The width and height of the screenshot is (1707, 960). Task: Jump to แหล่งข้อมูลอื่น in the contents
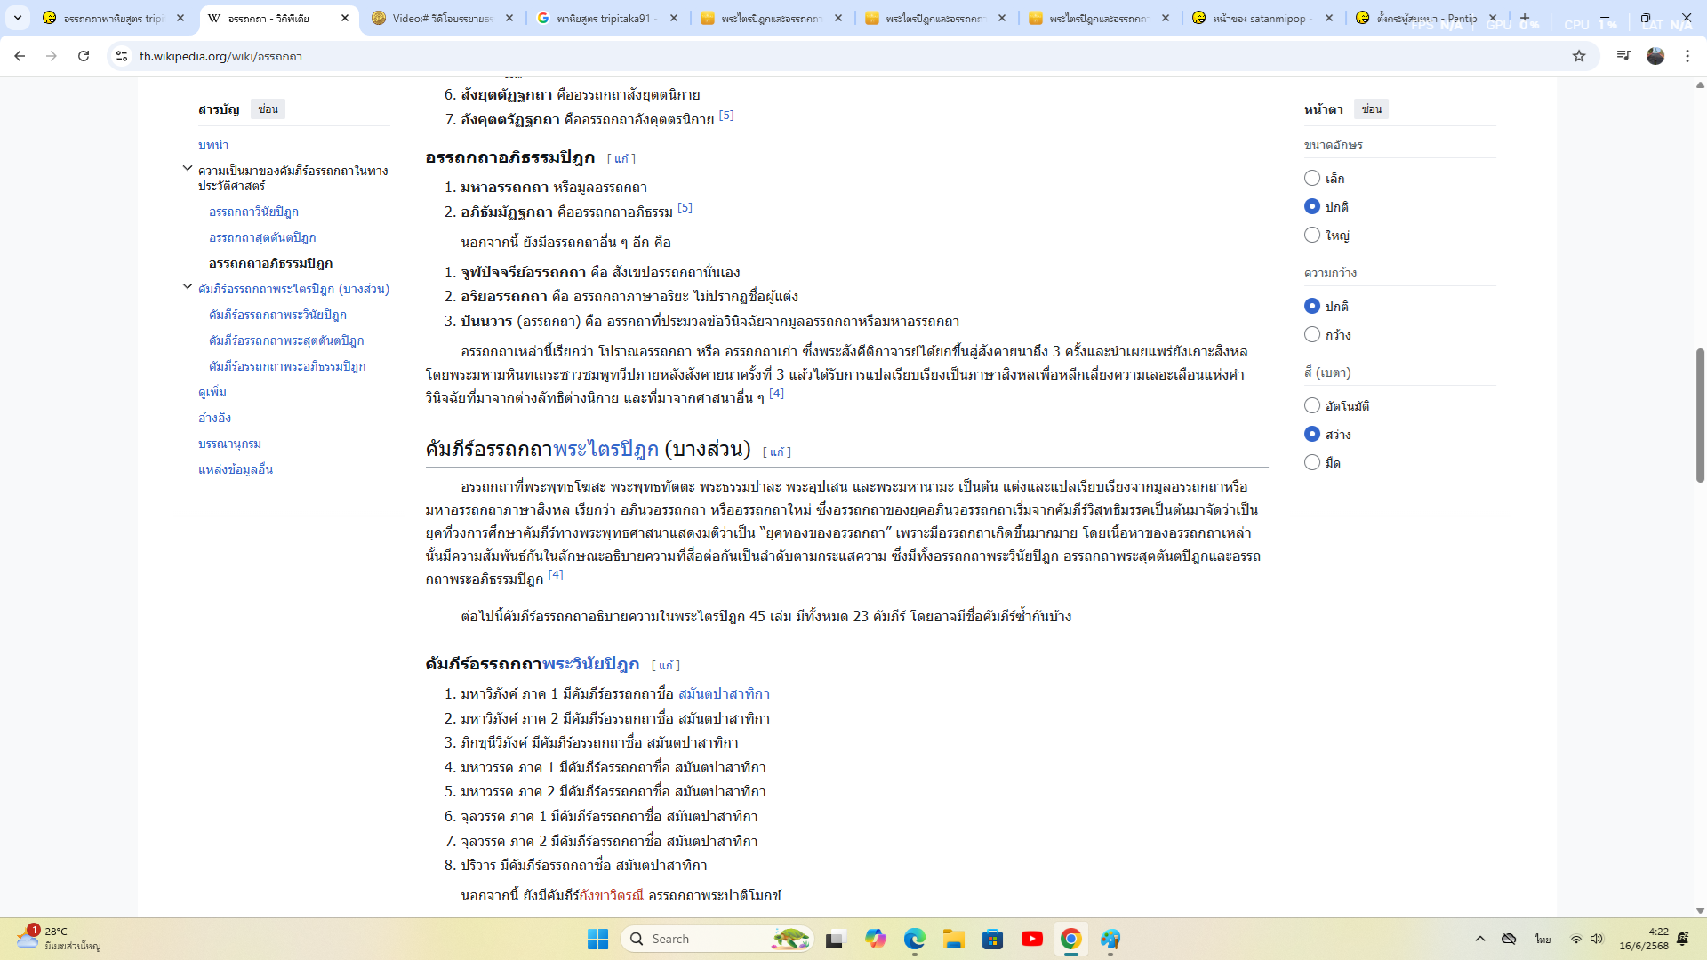(x=236, y=469)
